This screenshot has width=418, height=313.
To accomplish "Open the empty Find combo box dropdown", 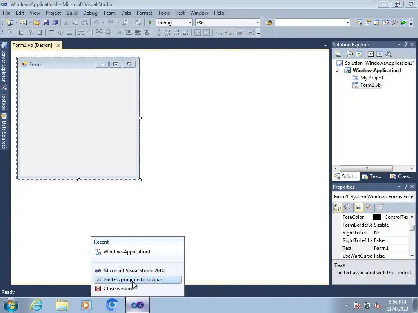I will (x=347, y=23).
